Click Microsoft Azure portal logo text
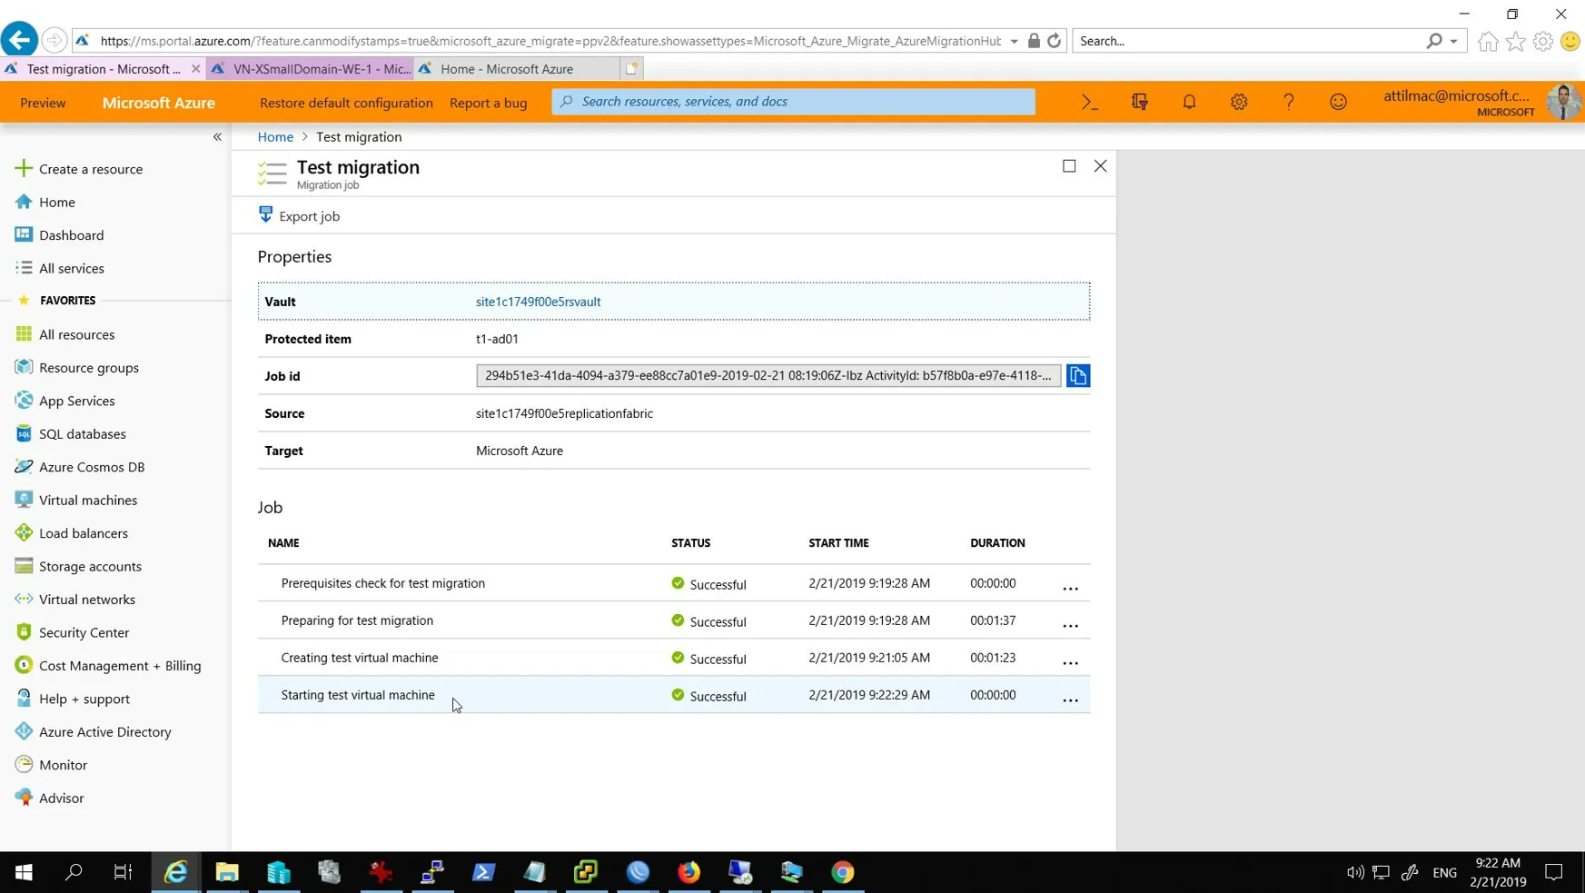The width and height of the screenshot is (1585, 893). (x=159, y=103)
